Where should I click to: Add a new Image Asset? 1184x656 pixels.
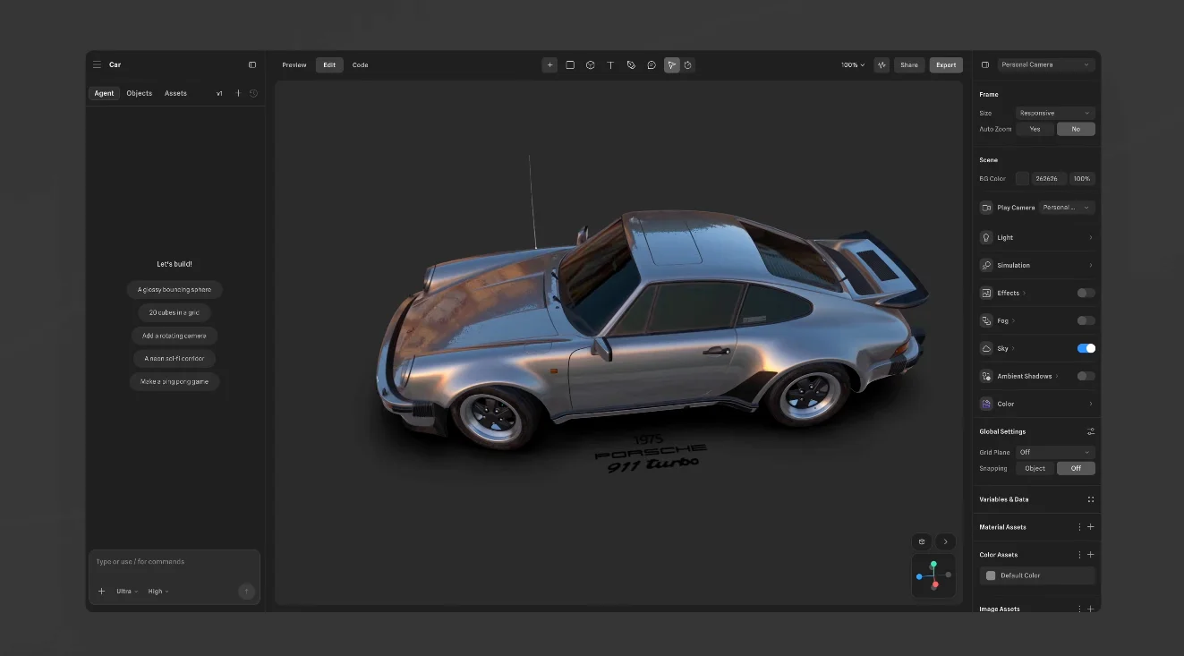[1090, 609]
